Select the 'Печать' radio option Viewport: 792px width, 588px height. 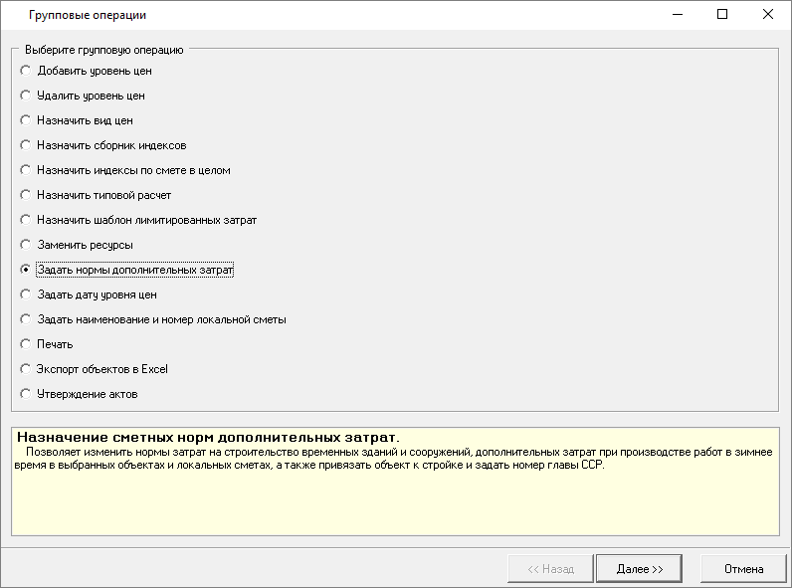[x=26, y=344]
